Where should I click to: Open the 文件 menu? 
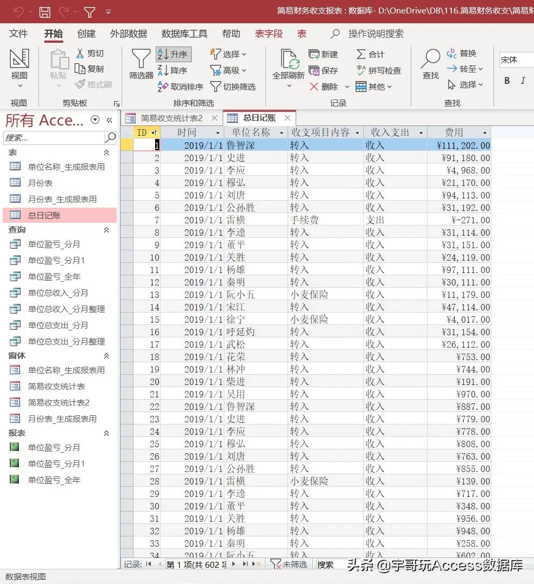[18, 34]
